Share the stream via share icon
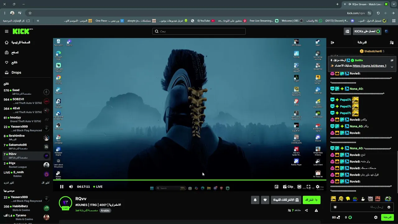Screen dimensions: 398x224 306,210
